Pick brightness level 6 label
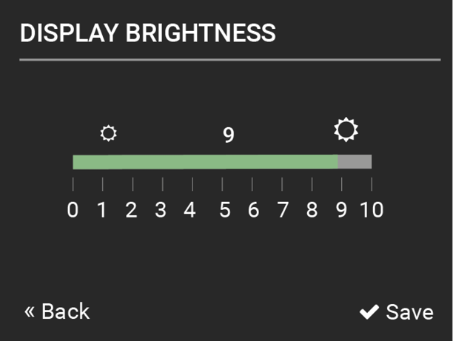Image resolution: width=453 pixels, height=341 pixels. (253, 209)
